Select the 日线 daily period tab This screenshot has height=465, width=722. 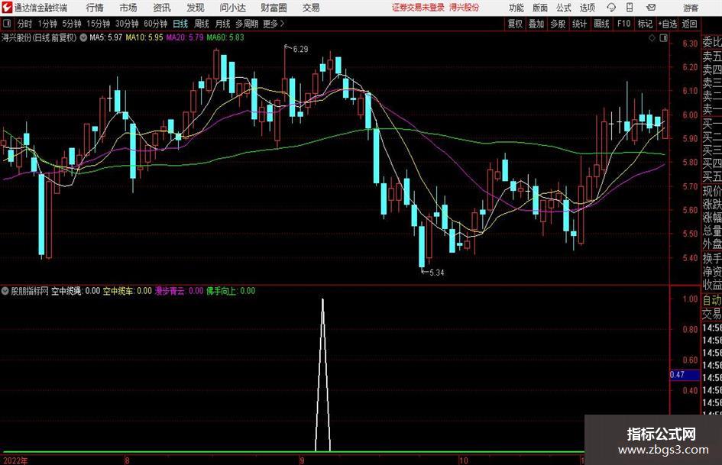tap(180, 24)
